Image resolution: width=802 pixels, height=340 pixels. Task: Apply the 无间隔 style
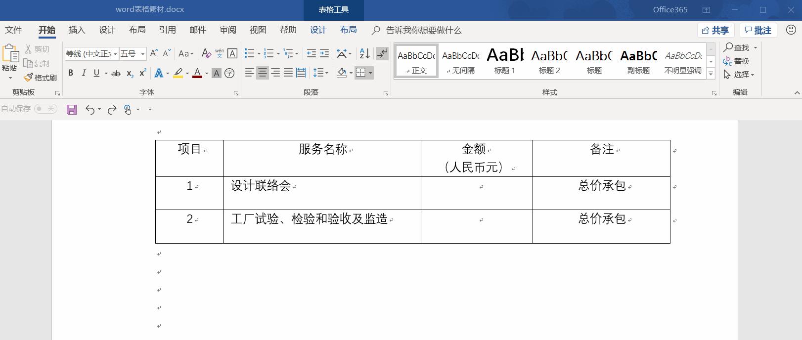[460, 61]
